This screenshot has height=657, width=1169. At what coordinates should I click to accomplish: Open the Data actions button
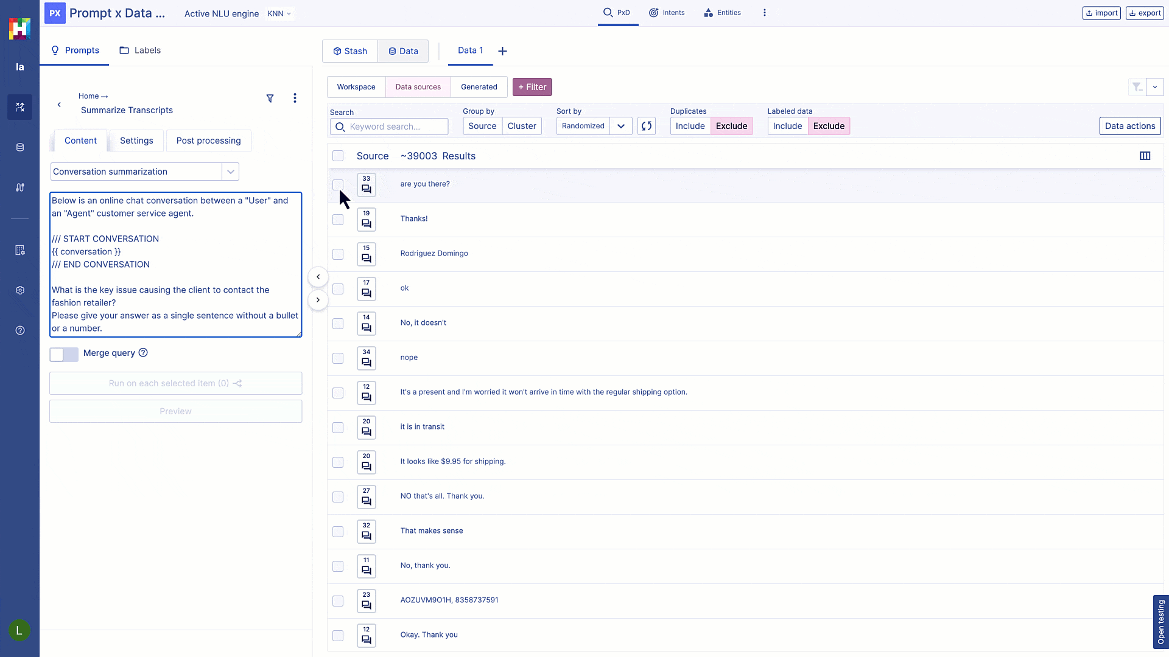tap(1129, 126)
